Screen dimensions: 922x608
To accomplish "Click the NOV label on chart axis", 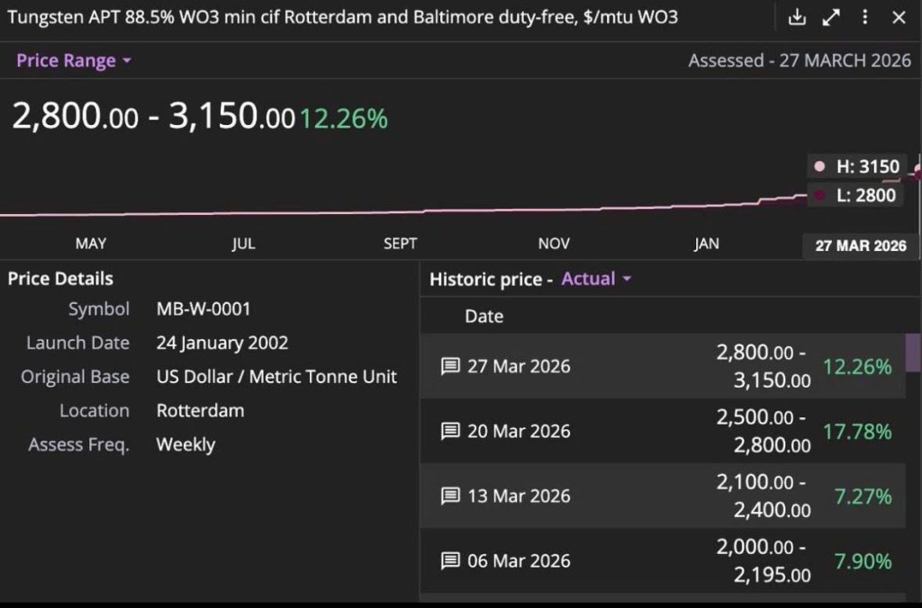I will (554, 243).
